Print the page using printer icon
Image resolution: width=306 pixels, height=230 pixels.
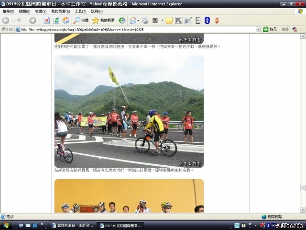click(x=145, y=20)
